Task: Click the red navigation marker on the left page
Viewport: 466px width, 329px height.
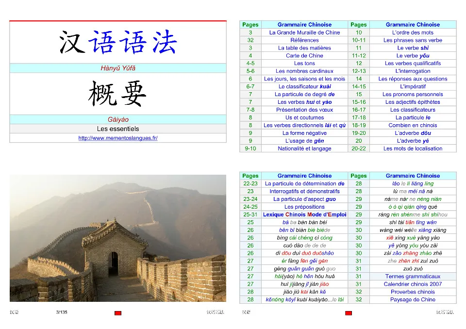Action: pyautogui.click(x=118, y=313)
